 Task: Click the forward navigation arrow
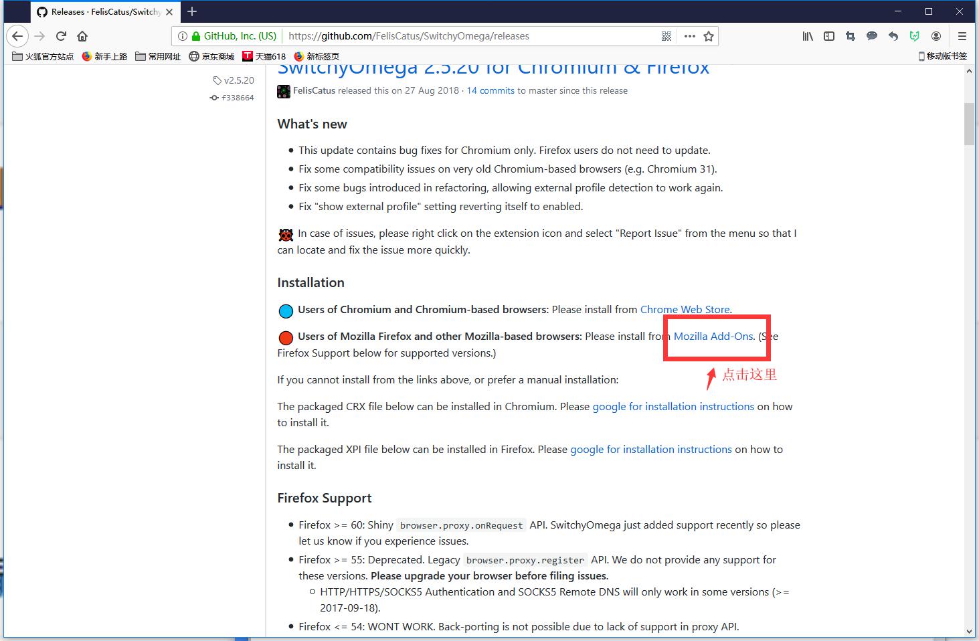[x=39, y=36]
